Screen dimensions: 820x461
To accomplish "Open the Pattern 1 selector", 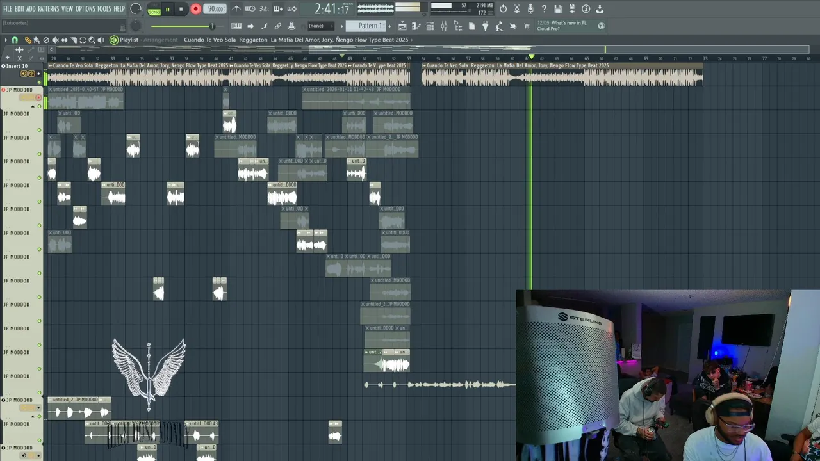I will [x=366, y=26].
